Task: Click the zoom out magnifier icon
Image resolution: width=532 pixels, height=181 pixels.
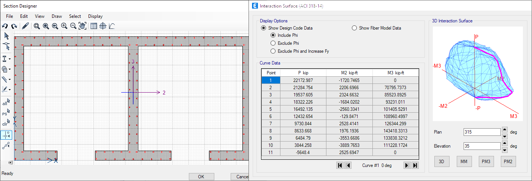Action: click(73, 26)
